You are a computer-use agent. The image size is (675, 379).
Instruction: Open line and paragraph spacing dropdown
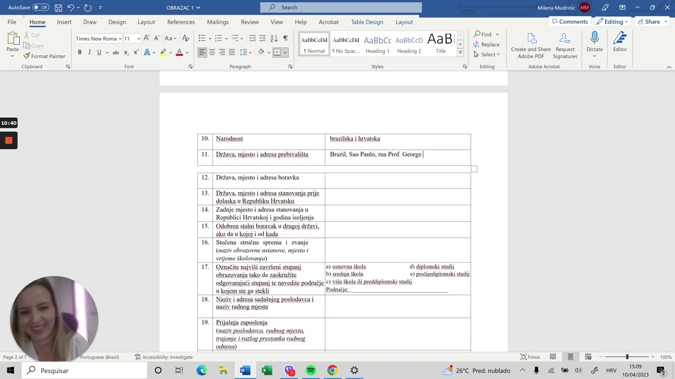pos(245,52)
